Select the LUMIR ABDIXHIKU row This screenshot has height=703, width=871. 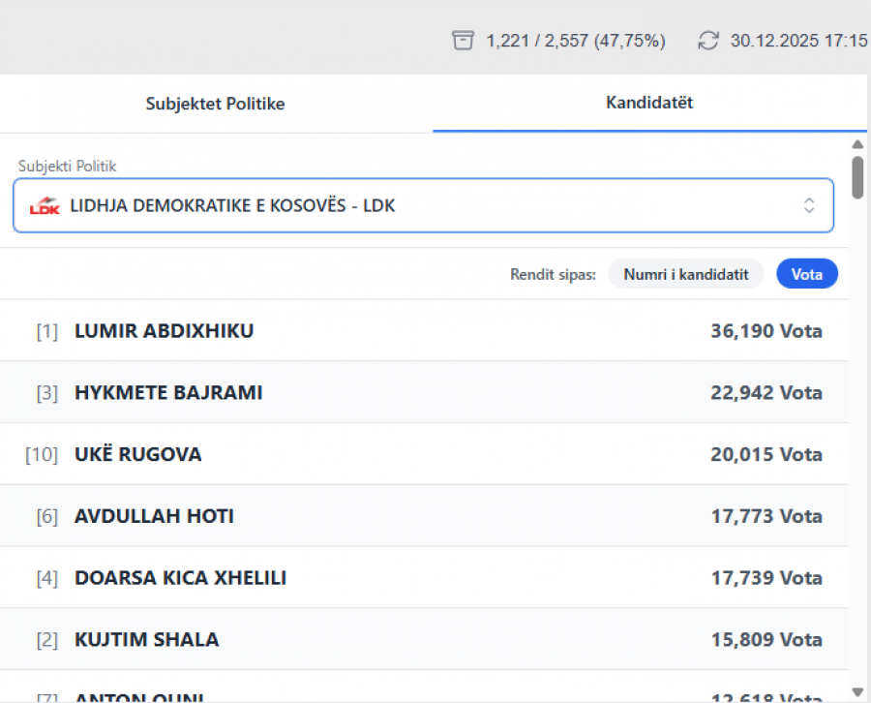[424, 330]
